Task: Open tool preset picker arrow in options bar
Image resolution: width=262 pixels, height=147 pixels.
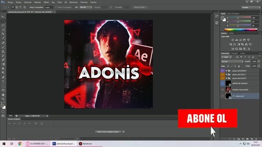Action: coord(8,7)
